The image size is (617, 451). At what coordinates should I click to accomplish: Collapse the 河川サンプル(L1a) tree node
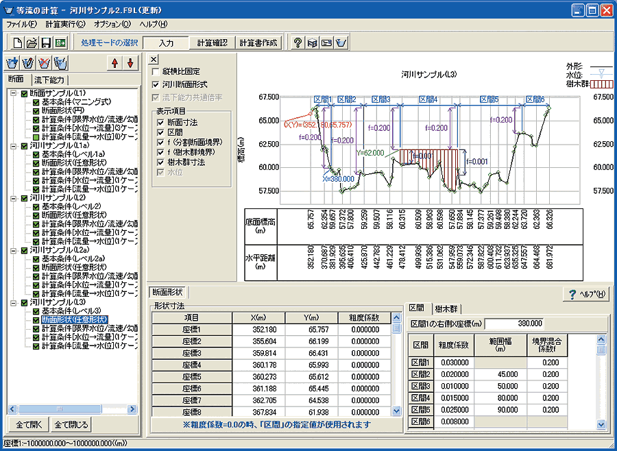coord(14,146)
